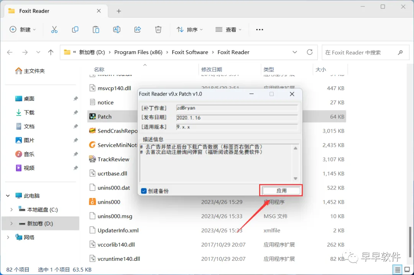Open recent locations dropdown arrow
Screen dimensions: 414x275
tap(38, 52)
